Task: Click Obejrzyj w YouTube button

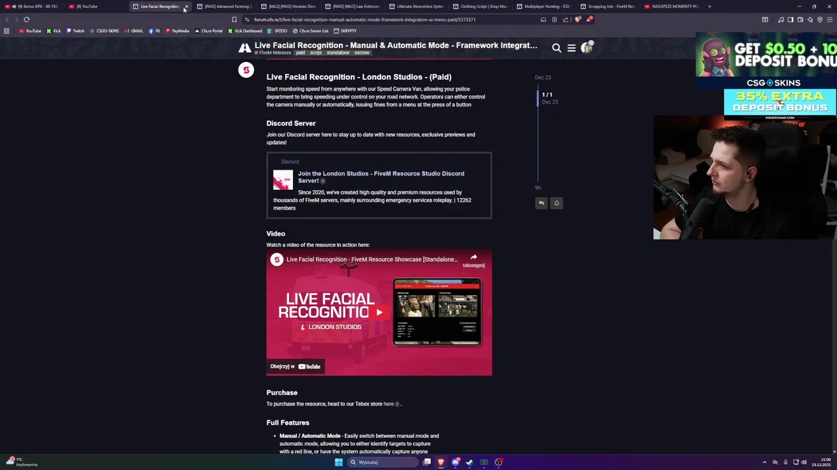Action: click(x=296, y=366)
